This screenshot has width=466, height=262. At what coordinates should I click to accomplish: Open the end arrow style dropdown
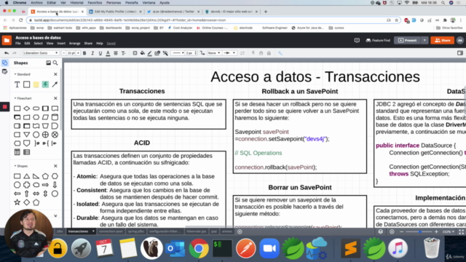[229, 53]
